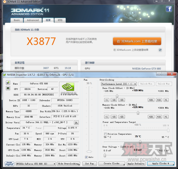Viewport: 178px width, 169px height.
Task: Click the Temperature value 34 °C field
Action: [x=26, y=128]
